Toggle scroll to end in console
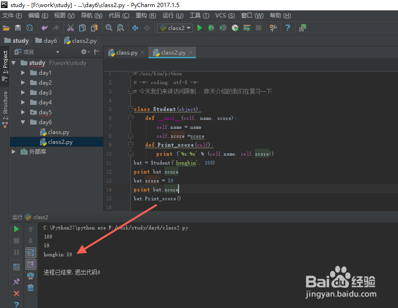Screen dimensions: 398x308 click(x=31, y=264)
